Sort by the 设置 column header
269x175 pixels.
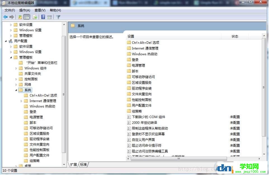(x=174, y=36)
